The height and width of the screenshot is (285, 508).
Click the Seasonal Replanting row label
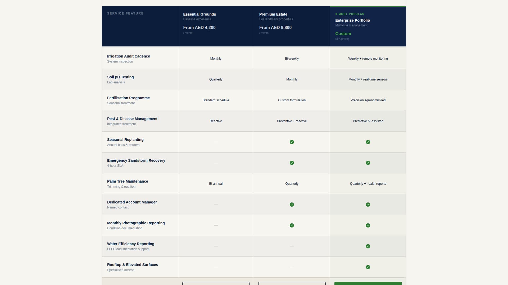(125, 140)
